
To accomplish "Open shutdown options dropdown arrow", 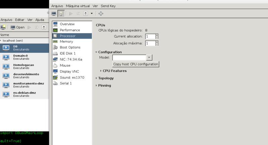I will point(91,13).
